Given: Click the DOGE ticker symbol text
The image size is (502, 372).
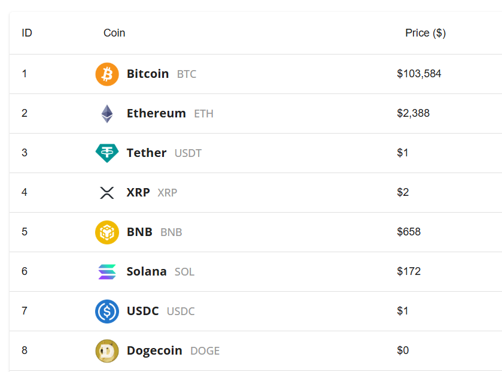Looking at the screenshot, I should pyautogui.click(x=205, y=350).
